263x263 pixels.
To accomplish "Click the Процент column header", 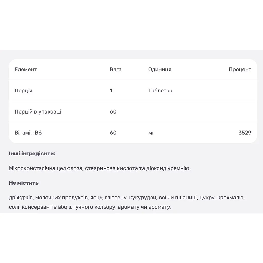I will click(240, 69).
